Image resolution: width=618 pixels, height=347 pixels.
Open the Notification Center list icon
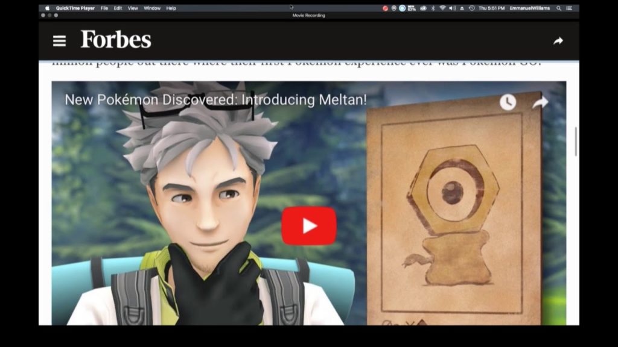[x=569, y=8]
